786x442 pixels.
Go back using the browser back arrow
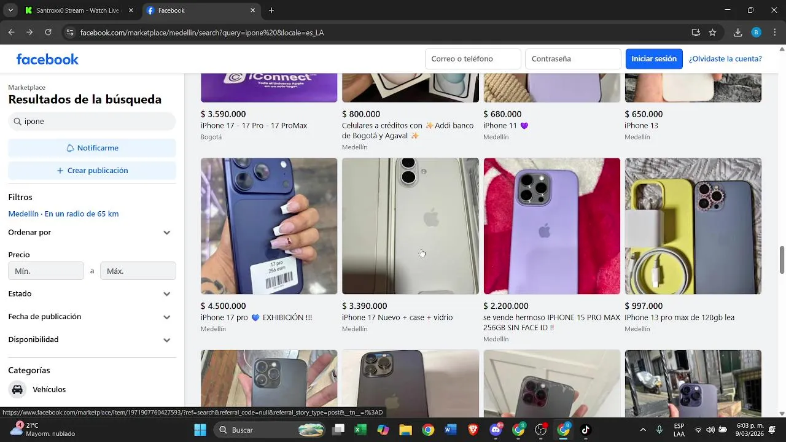pyautogui.click(x=11, y=33)
